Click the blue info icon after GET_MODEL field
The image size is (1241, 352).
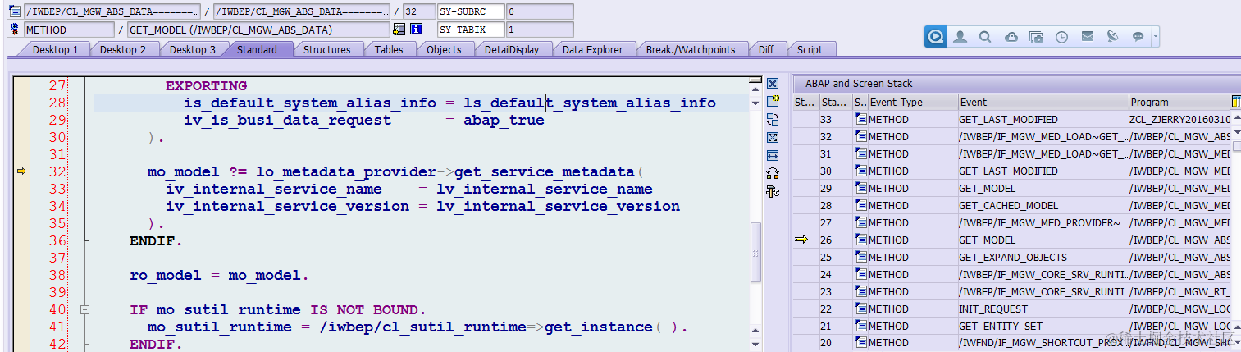(416, 30)
